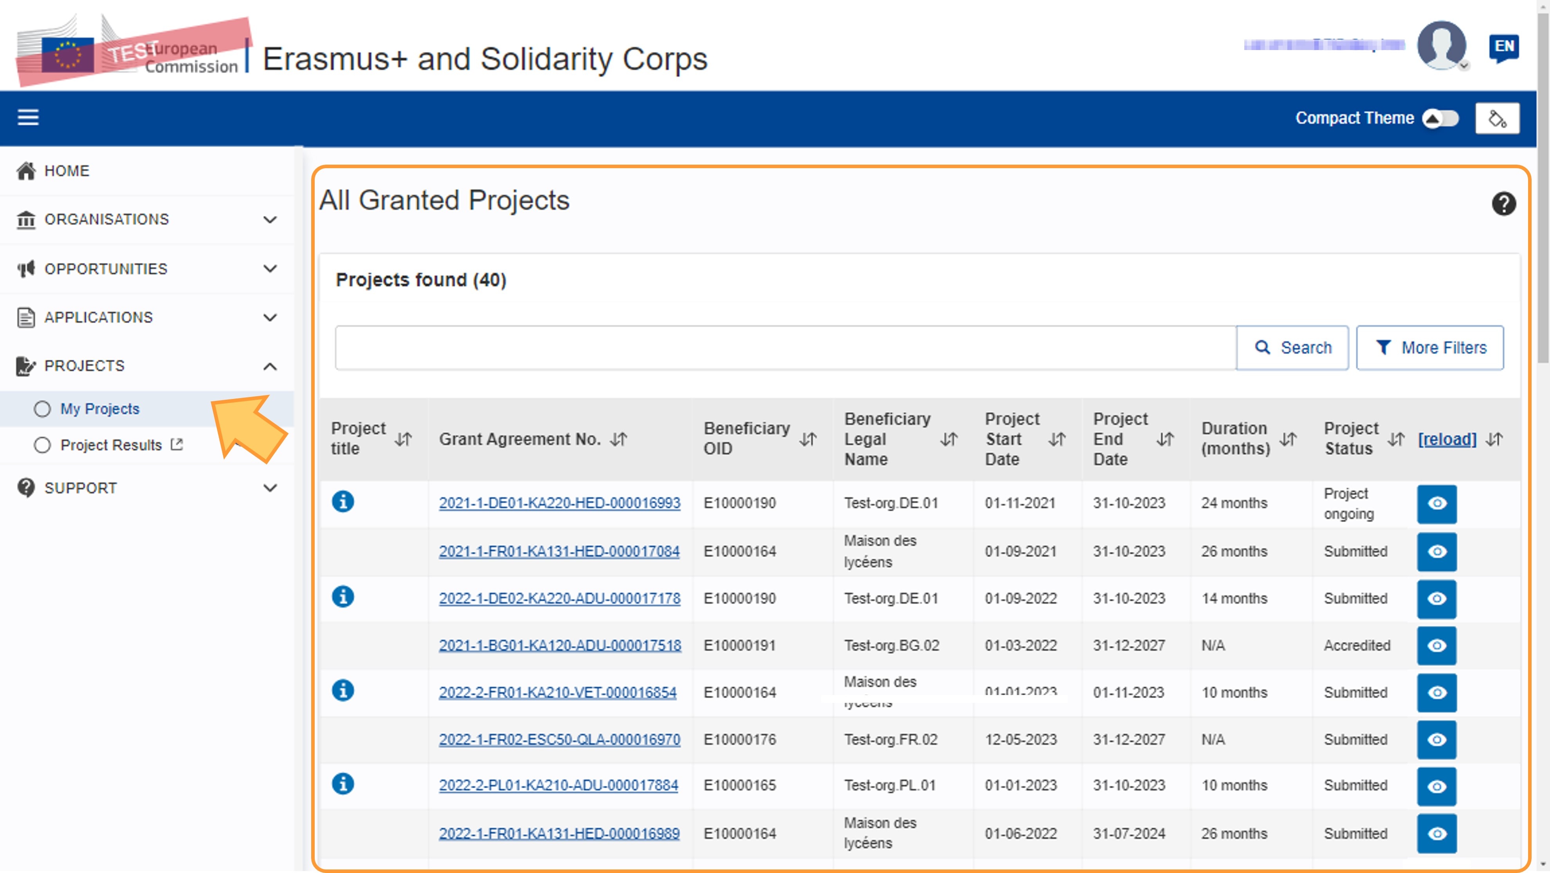Screen dimensions: 1550x873
Task: Click info icon for 2022-2-PL01-KA210-ADU-000017884
Action: point(343,784)
